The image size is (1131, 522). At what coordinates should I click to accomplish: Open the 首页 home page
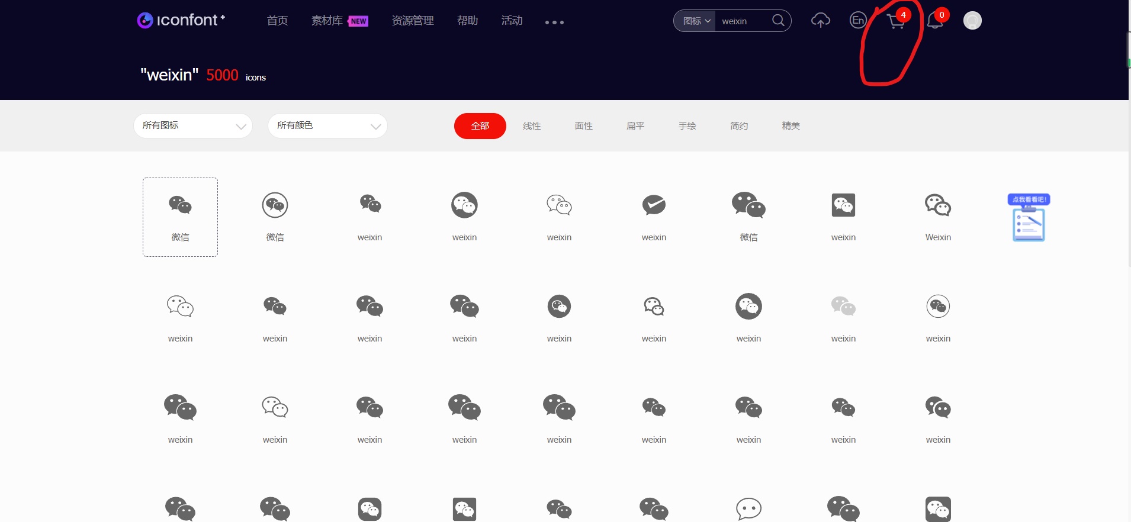(x=277, y=21)
